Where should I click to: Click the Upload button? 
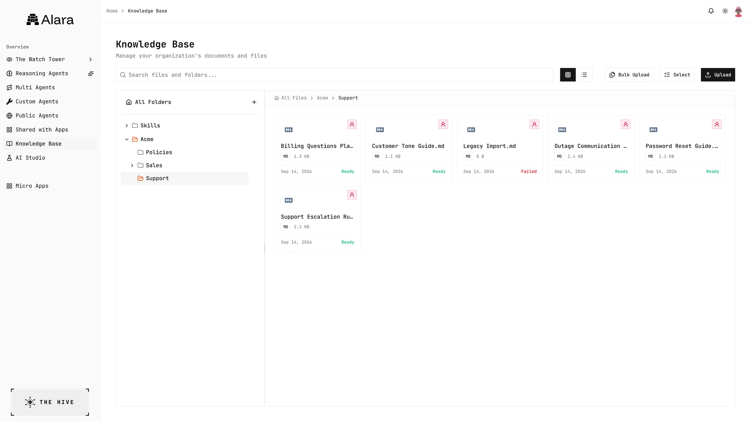point(718,75)
